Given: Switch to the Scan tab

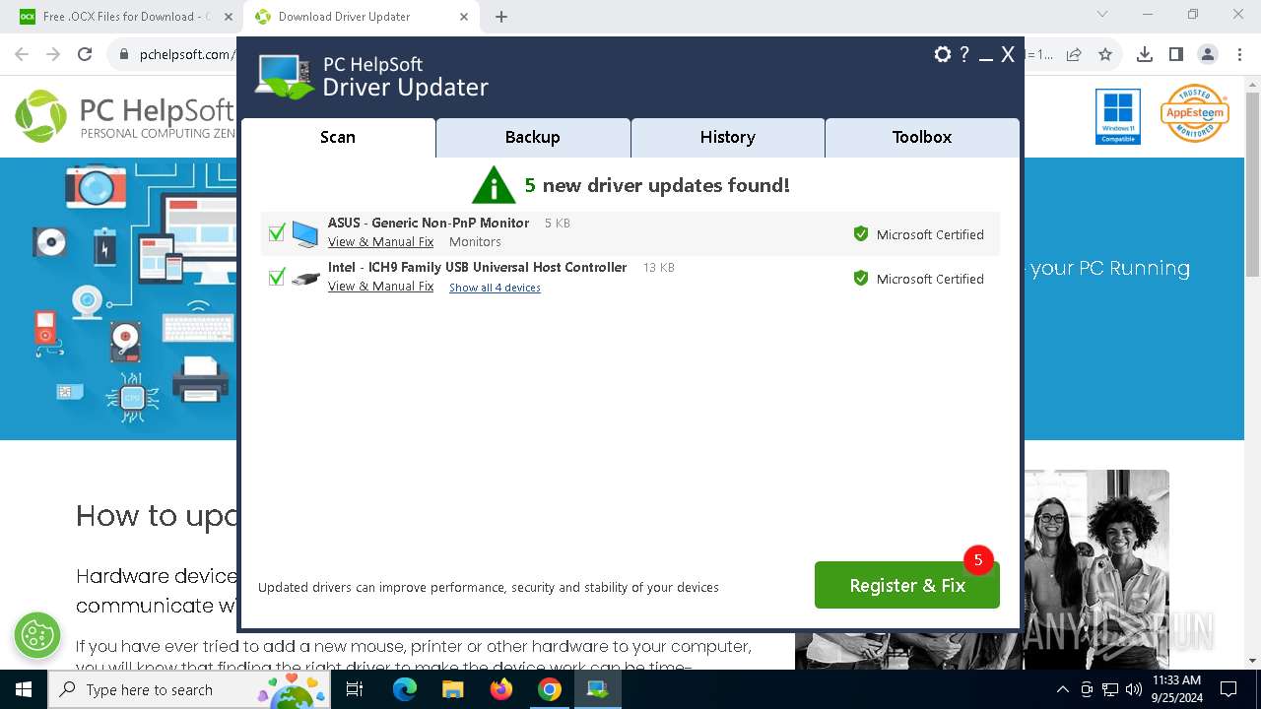Looking at the screenshot, I should 338,138.
